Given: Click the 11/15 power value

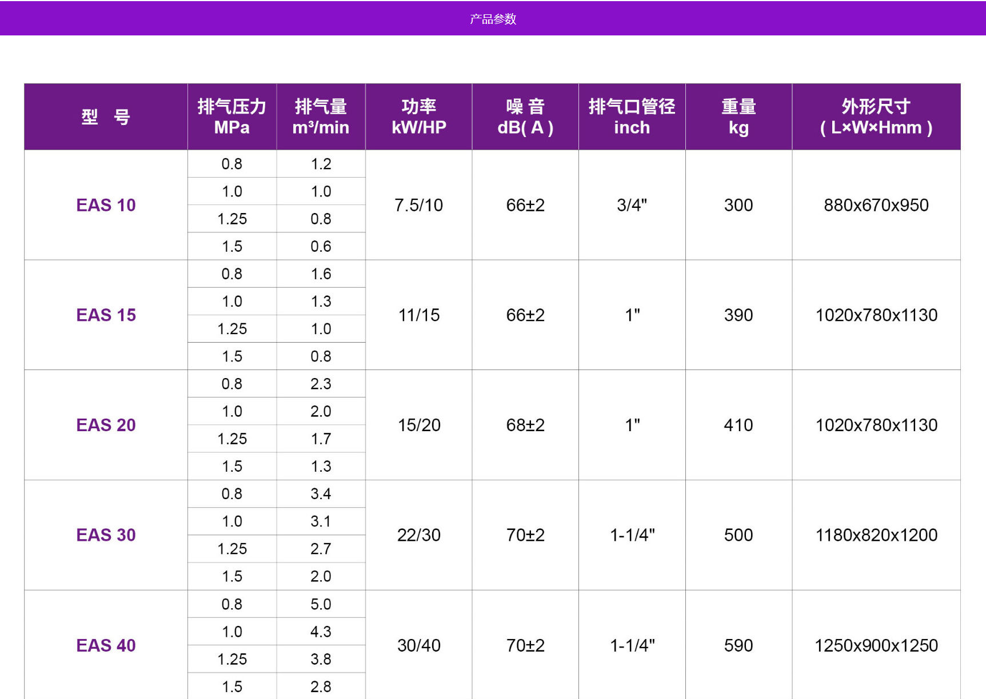Looking at the screenshot, I should [419, 315].
